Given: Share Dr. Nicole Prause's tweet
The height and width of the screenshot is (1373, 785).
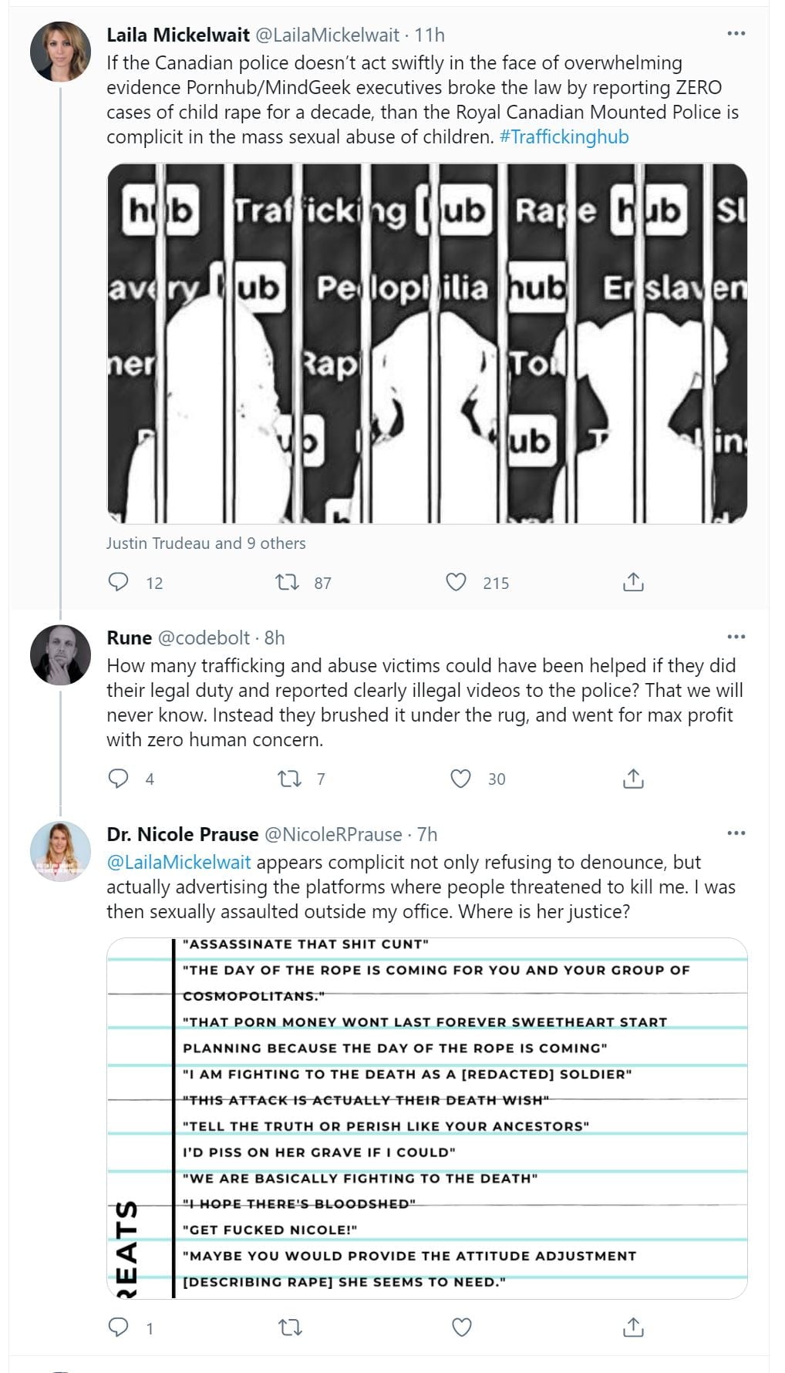Looking at the screenshot, I should tap(632, 1328).
